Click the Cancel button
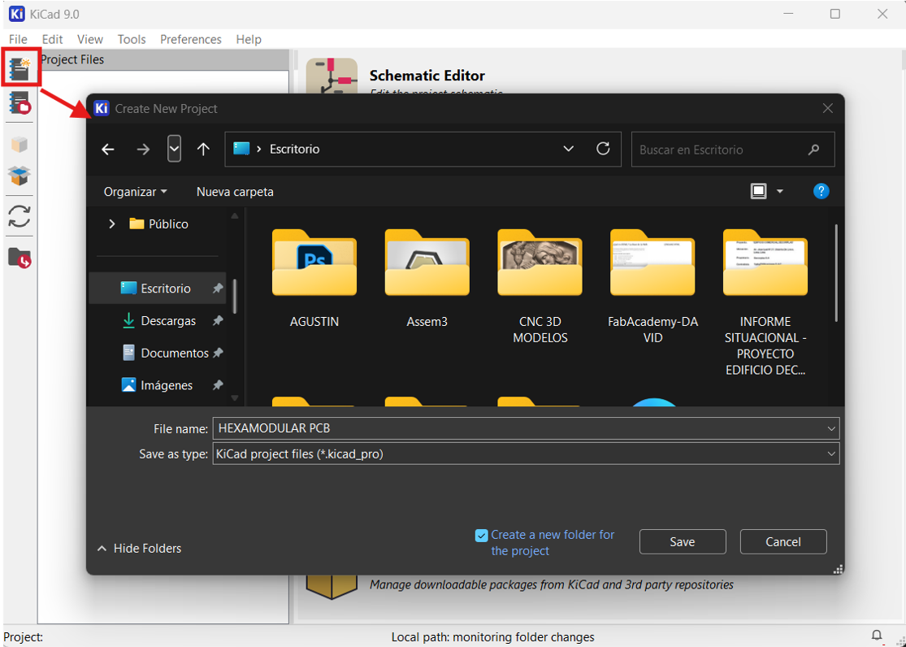 point(783,542)
